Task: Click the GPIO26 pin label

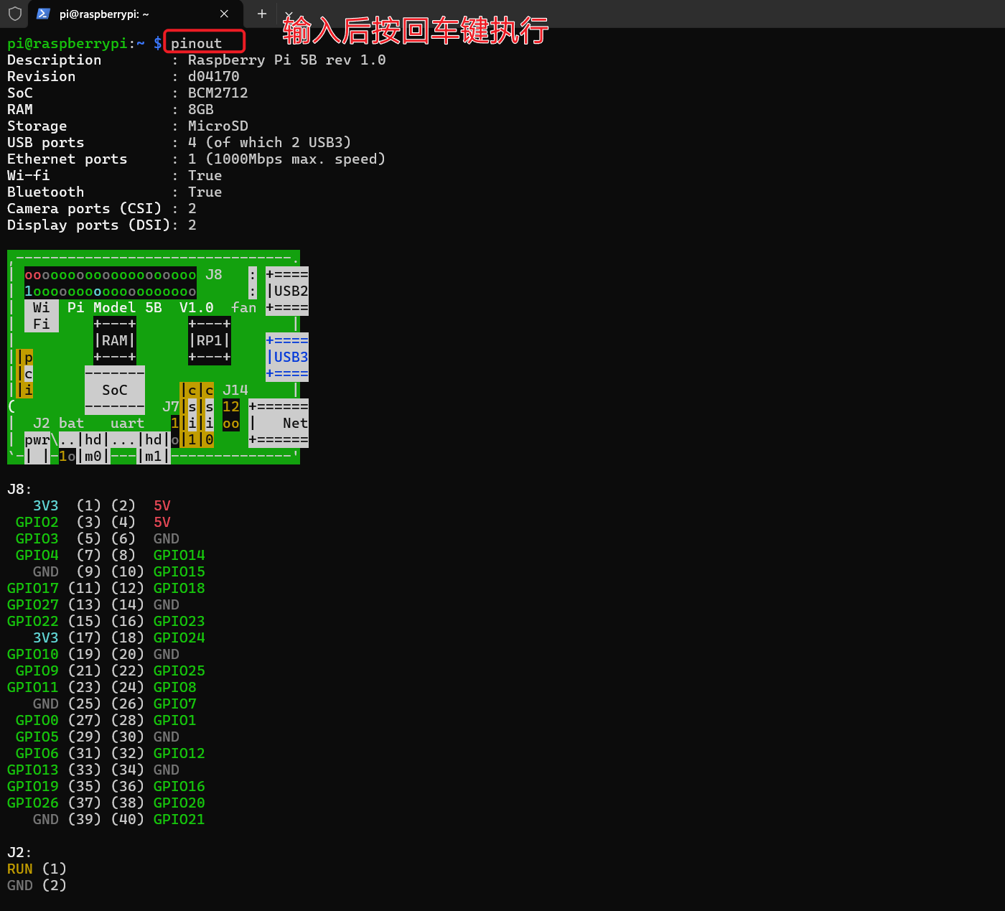Action: 33,803
